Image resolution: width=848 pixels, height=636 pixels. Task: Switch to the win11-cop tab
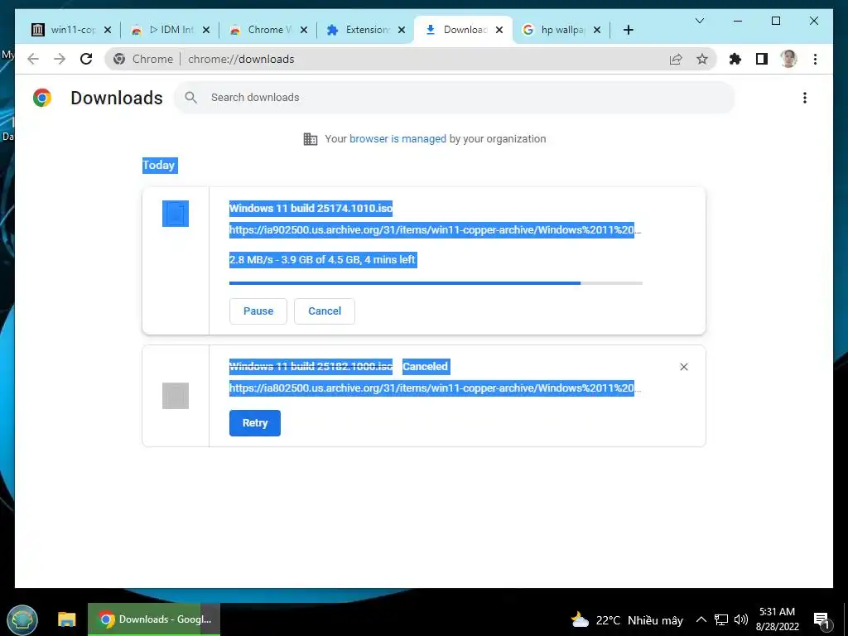[x=65, y=30]
